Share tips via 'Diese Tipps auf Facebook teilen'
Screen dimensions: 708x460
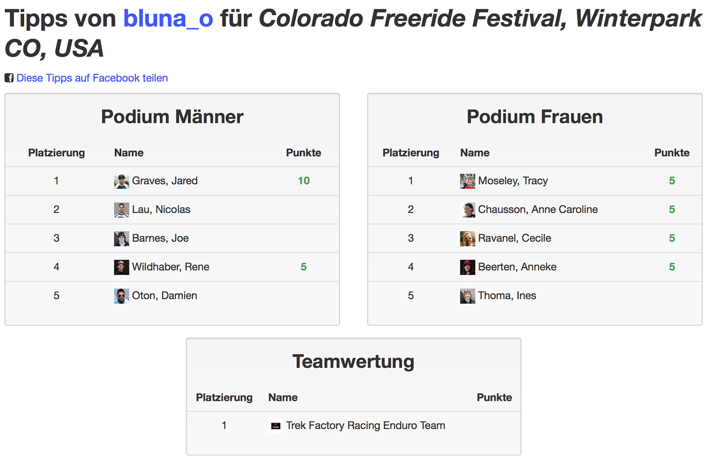pyautogui.click(x=92, y=78)
